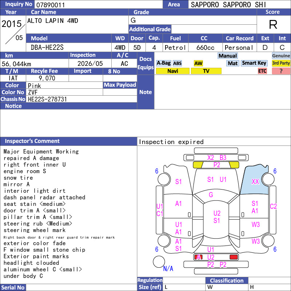The width and height of the screenshot is (291, 291).
Task: Select the Docs Equips header
Action: [x=145, y=63]
